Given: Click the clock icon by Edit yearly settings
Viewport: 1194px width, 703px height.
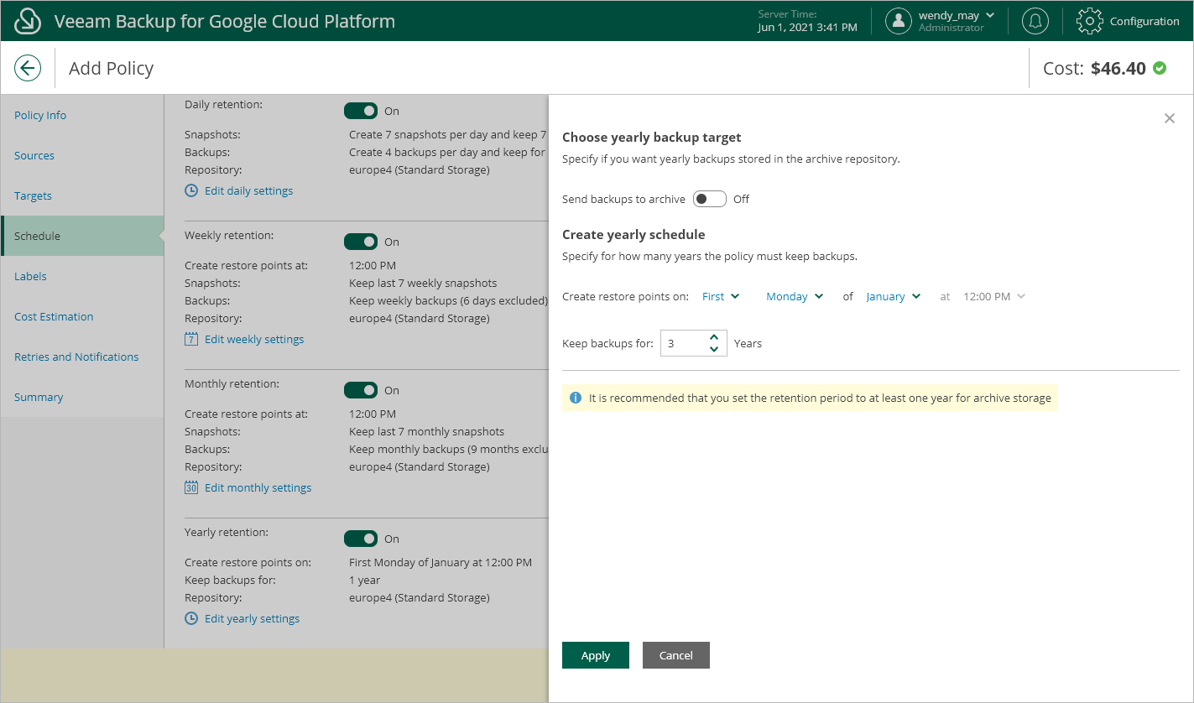Looking at the screenshot, I should [x=191, y=618].
